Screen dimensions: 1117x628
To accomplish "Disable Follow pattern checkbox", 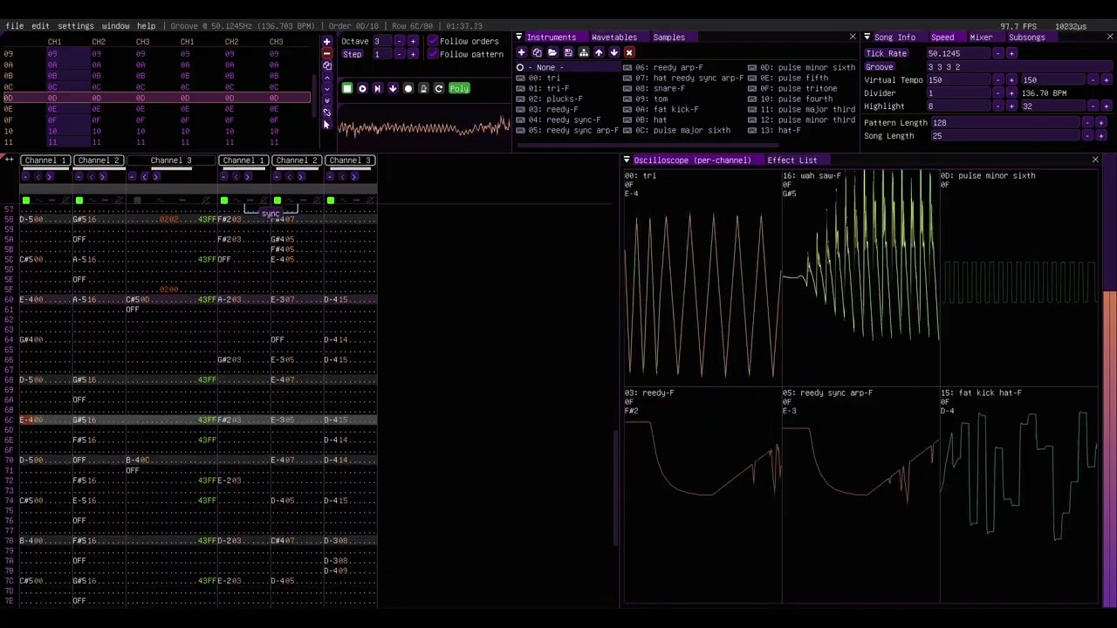I will (434, 54).
